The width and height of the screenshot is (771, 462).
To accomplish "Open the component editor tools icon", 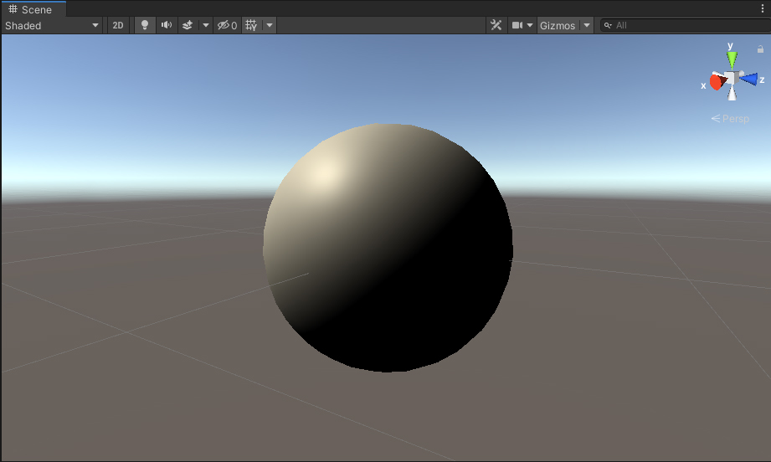I will [x=496, y=25].
